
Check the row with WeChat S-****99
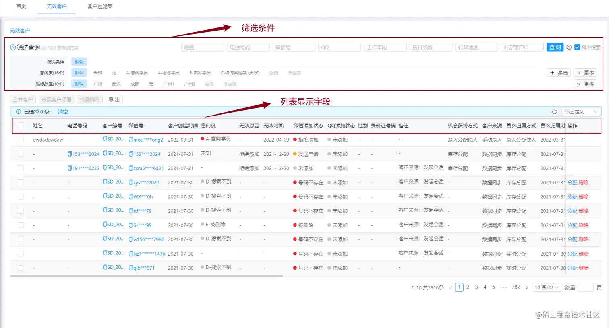(21, 225)
